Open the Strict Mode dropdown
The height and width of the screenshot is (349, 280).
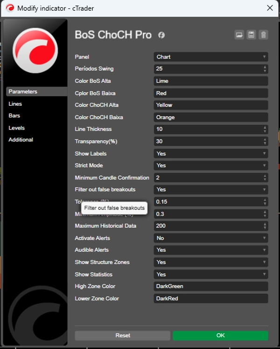(x=211, y=166)
